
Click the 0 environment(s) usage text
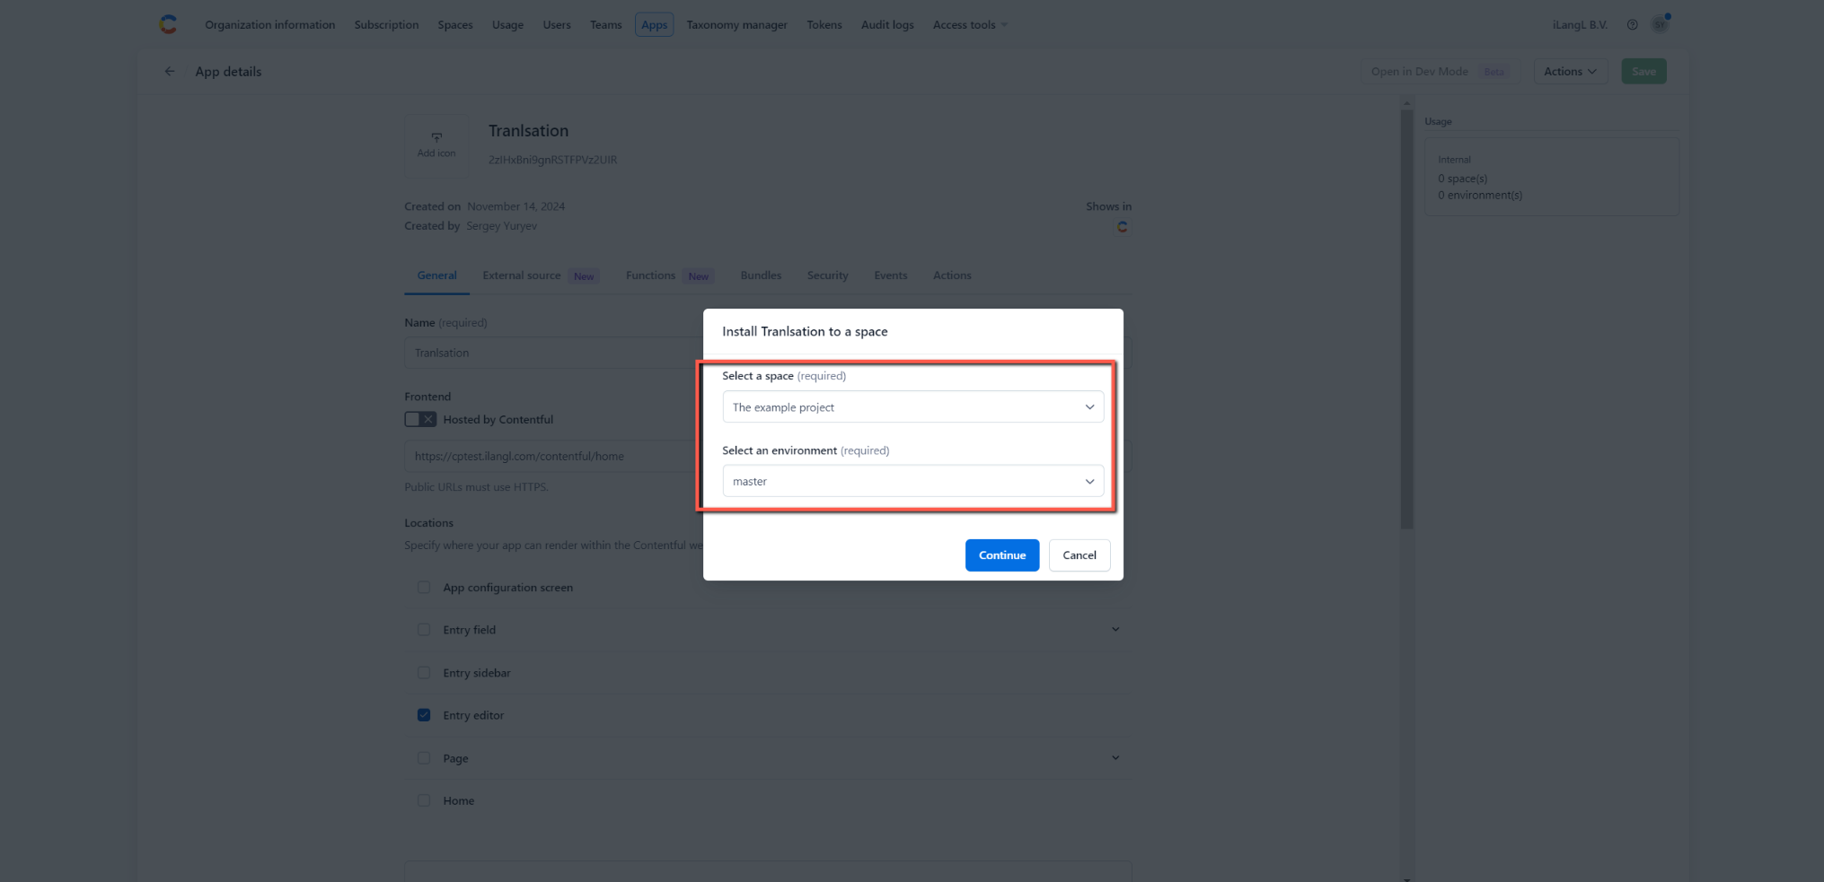(1480, 195)
